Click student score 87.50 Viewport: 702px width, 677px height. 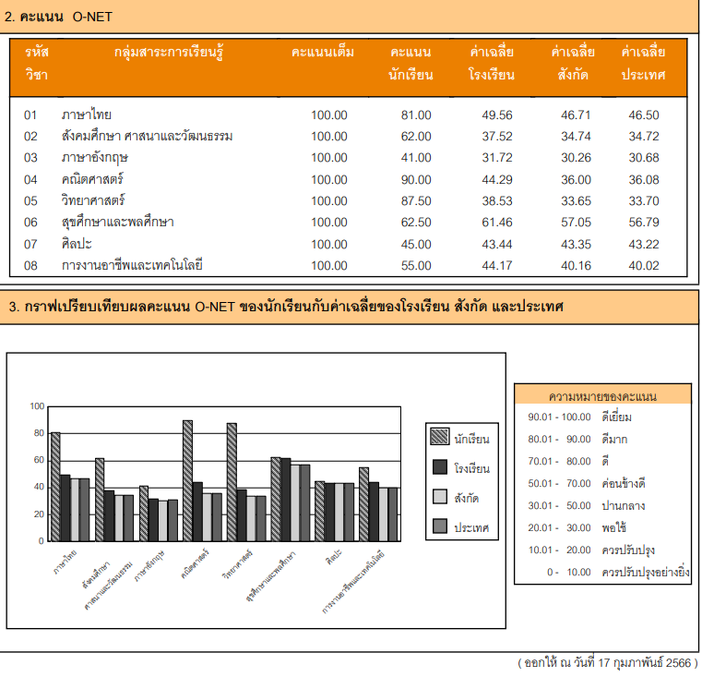416,200
